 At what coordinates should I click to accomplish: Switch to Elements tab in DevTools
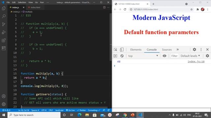pyautogui.click(x=136, y=49)
